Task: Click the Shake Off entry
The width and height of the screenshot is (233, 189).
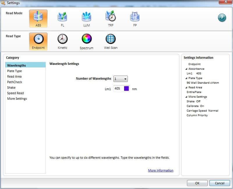Action: pyautogui.click(x=193, y=101)
